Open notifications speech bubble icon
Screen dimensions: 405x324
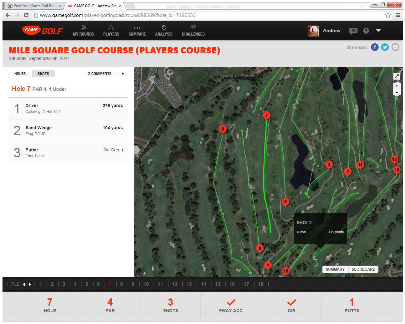[353, 31]
